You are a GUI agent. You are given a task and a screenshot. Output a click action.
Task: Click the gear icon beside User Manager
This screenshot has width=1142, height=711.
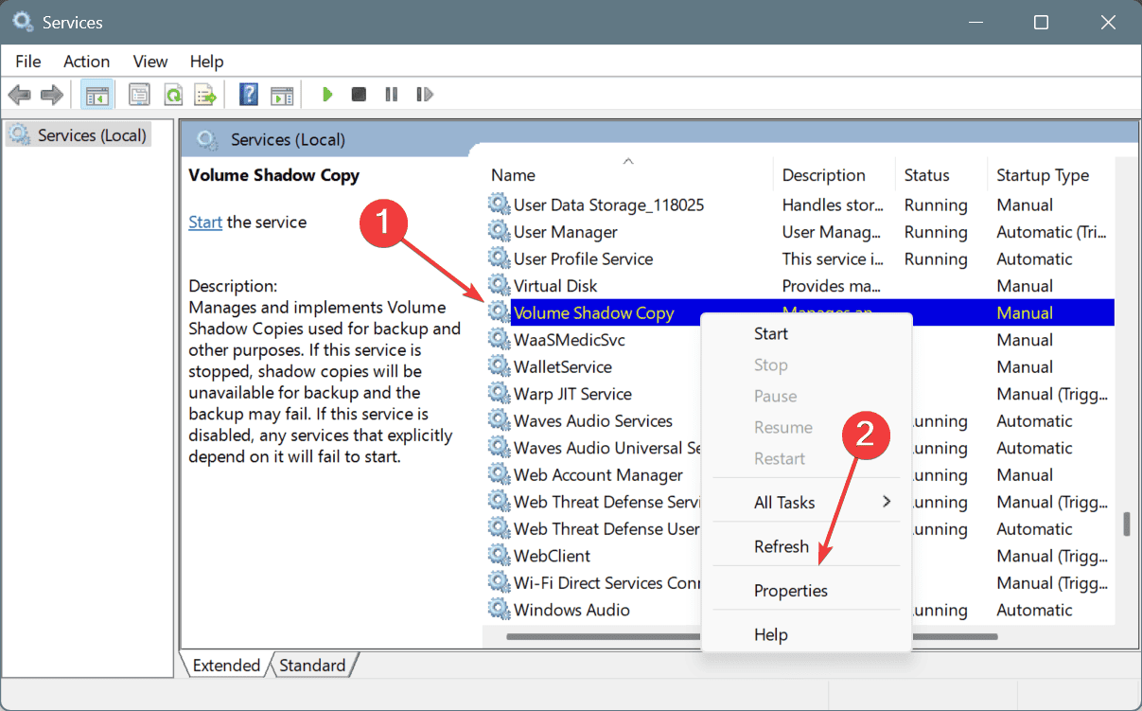(x=499, y=232)
